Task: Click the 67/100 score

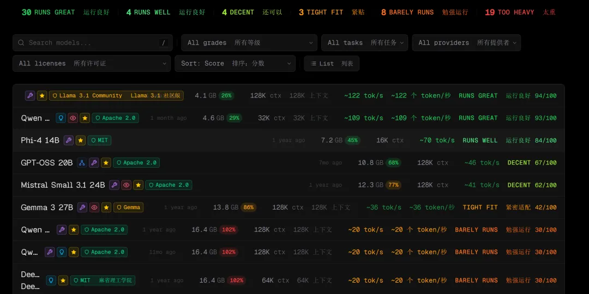Action: click(545, 163)
